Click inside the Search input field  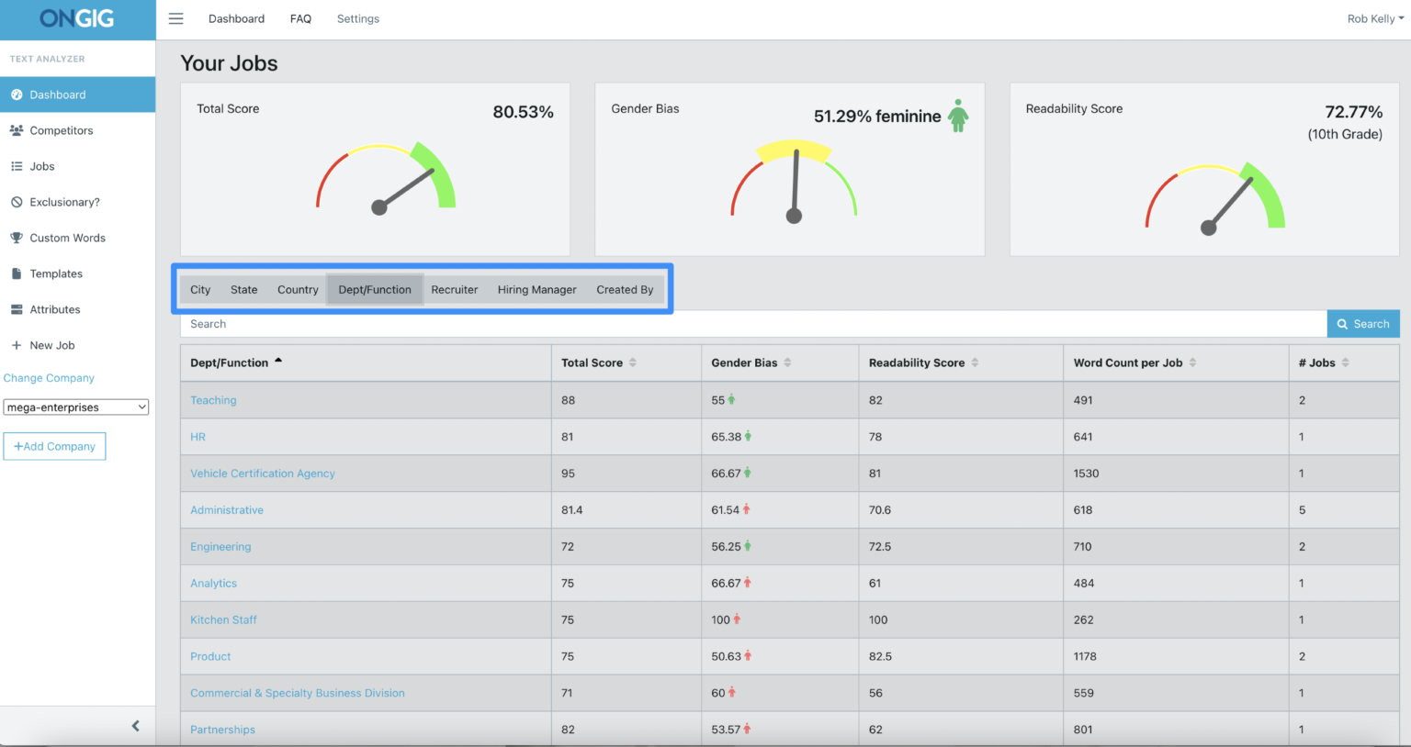pyautogui.click(x=643, y=323)
